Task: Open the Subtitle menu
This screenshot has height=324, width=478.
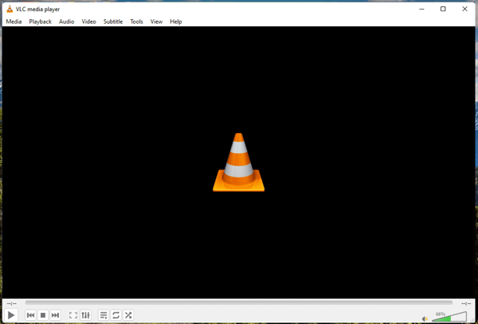Action: tap(113, 21)
